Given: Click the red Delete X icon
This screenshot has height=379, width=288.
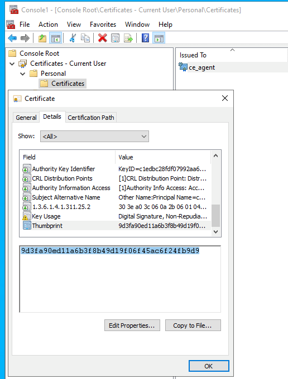Looking at the screenshot, I should coord(103,38).
